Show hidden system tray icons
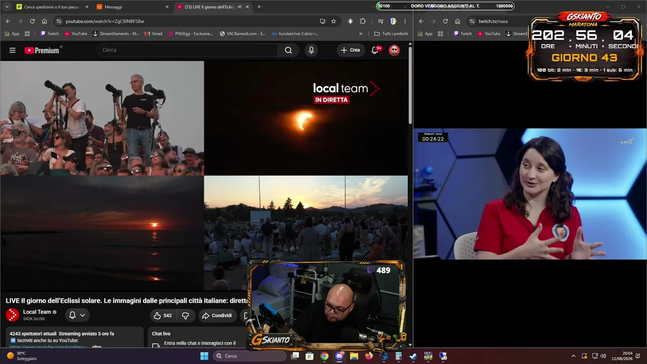This screenshot has height=364, width=647. 573,356
